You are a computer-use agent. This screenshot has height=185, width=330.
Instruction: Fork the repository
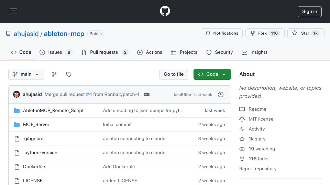point(265,33)
